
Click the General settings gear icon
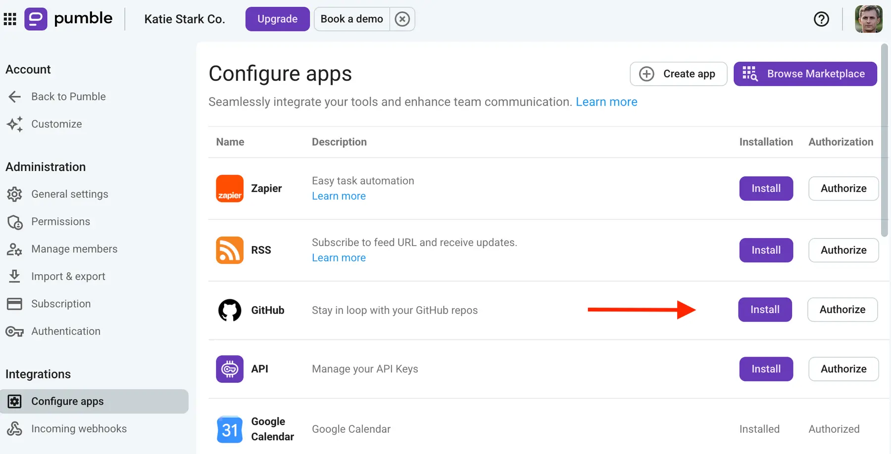(x=15, y=194)
